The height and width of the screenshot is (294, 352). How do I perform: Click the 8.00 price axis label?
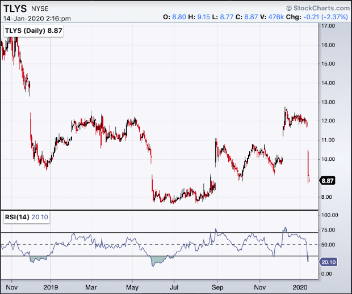click(x=326, y=197)
